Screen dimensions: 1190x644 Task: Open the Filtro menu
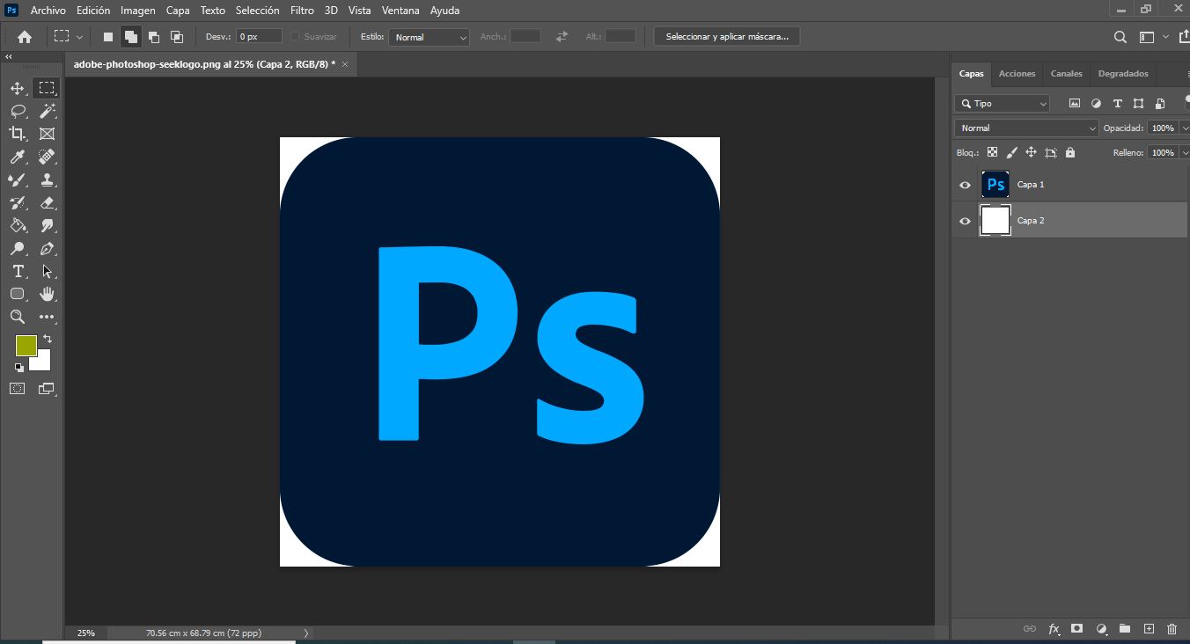coord(302,11)
